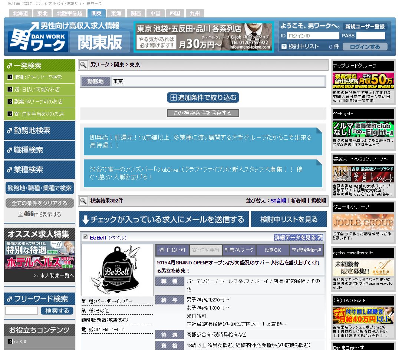Image resolution: width=402 pixels, height=350 pixels.
Task: Sort results by 新着順
Action: click(299, 201)
